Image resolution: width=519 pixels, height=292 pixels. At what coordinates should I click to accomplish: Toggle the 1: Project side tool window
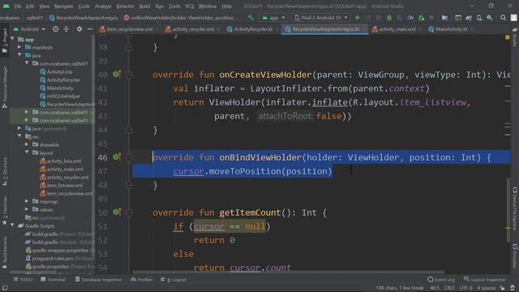(5, 41)
